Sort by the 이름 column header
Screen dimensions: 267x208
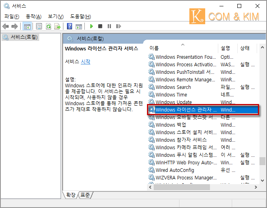click(x=183, y=48)
